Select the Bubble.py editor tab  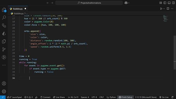(18, 9)
